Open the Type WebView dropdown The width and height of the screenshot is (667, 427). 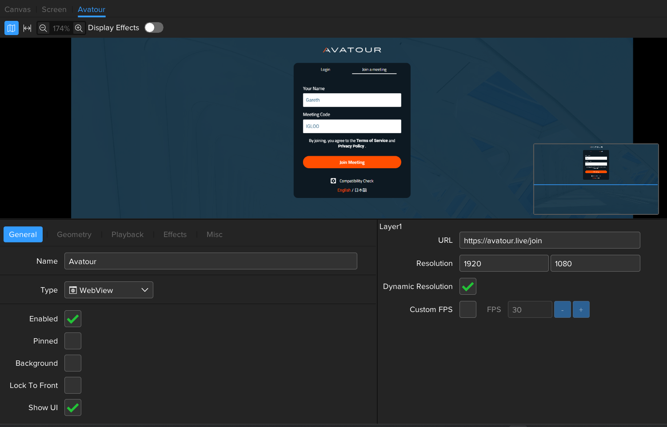point(109,290)
